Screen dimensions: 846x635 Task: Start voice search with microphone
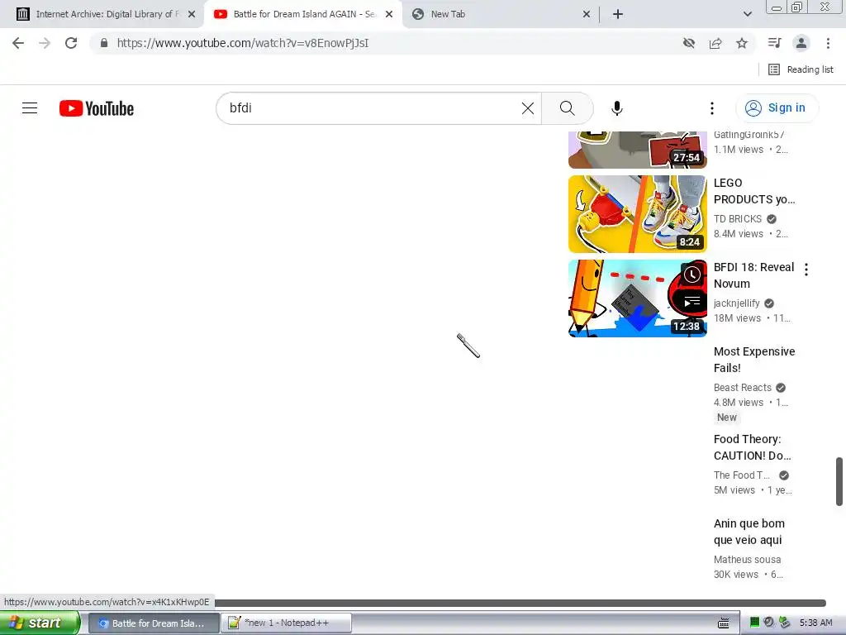[616, 108]
